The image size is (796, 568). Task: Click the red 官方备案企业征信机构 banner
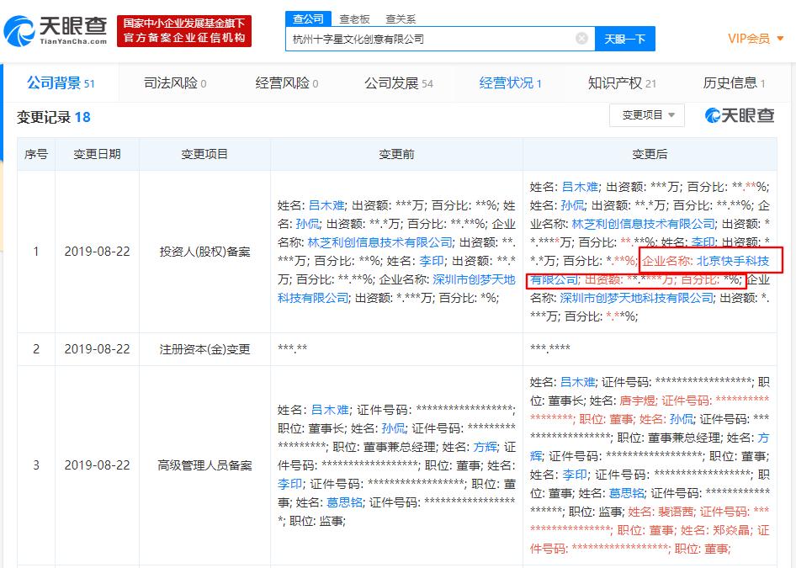184,31
